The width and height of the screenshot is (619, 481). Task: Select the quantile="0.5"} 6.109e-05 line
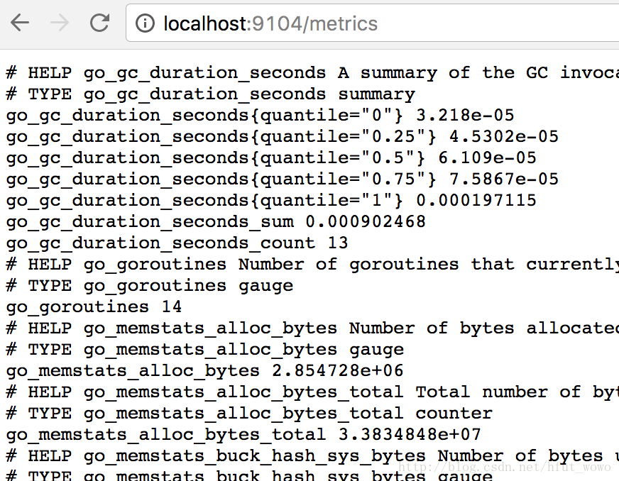[271, 159]
